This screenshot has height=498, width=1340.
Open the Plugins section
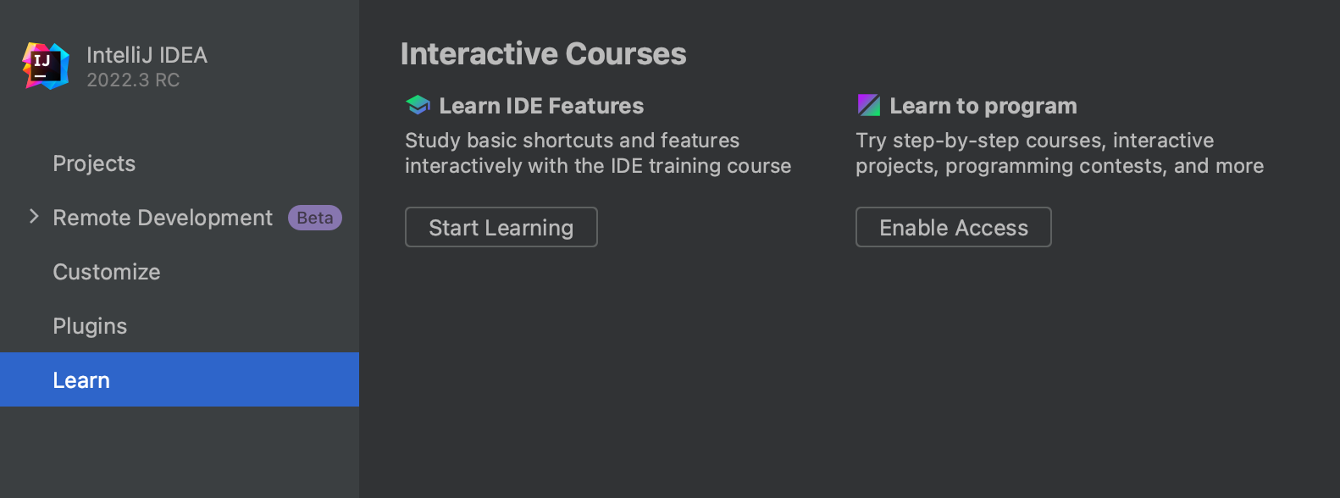pos(90,326)
